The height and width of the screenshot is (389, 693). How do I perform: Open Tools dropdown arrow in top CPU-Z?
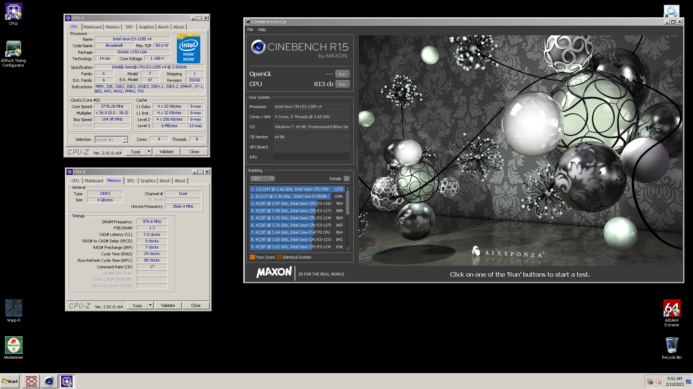point(149,152)
